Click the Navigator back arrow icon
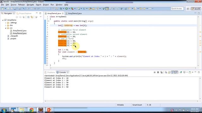This screenshot has height=113, width=202. (17, 17)
